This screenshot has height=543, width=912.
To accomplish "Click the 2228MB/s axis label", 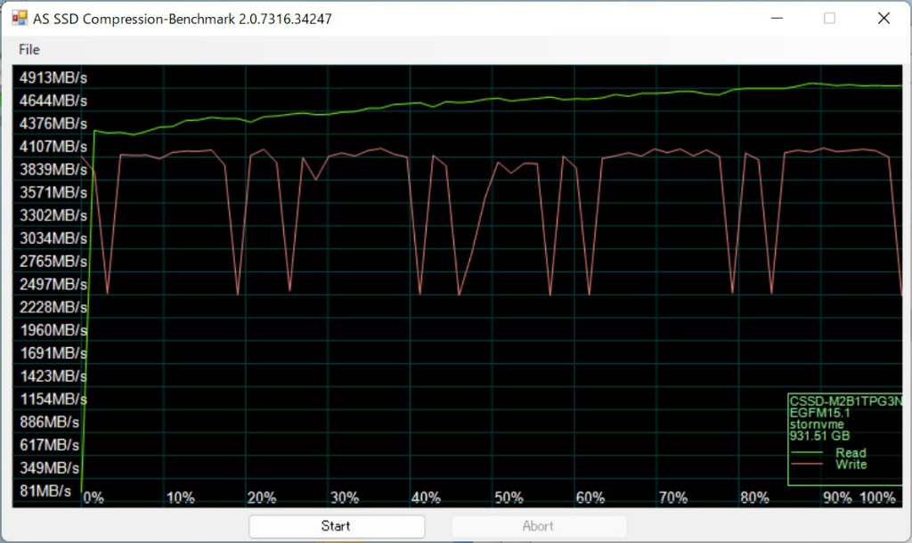I will [x=53, y=307].
